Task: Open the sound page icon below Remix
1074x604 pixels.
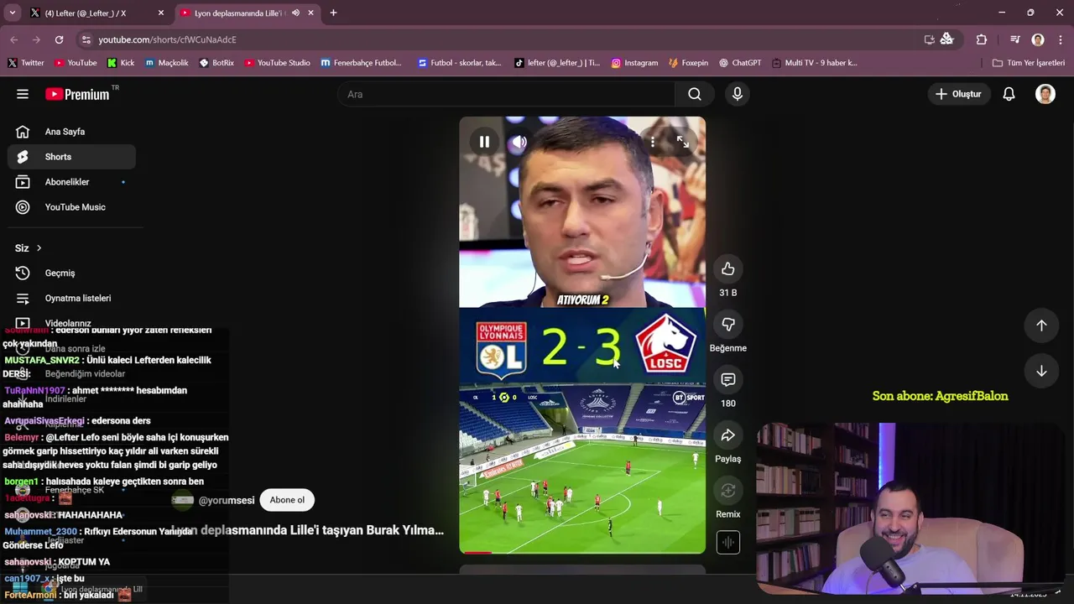Action: point(727,543)
